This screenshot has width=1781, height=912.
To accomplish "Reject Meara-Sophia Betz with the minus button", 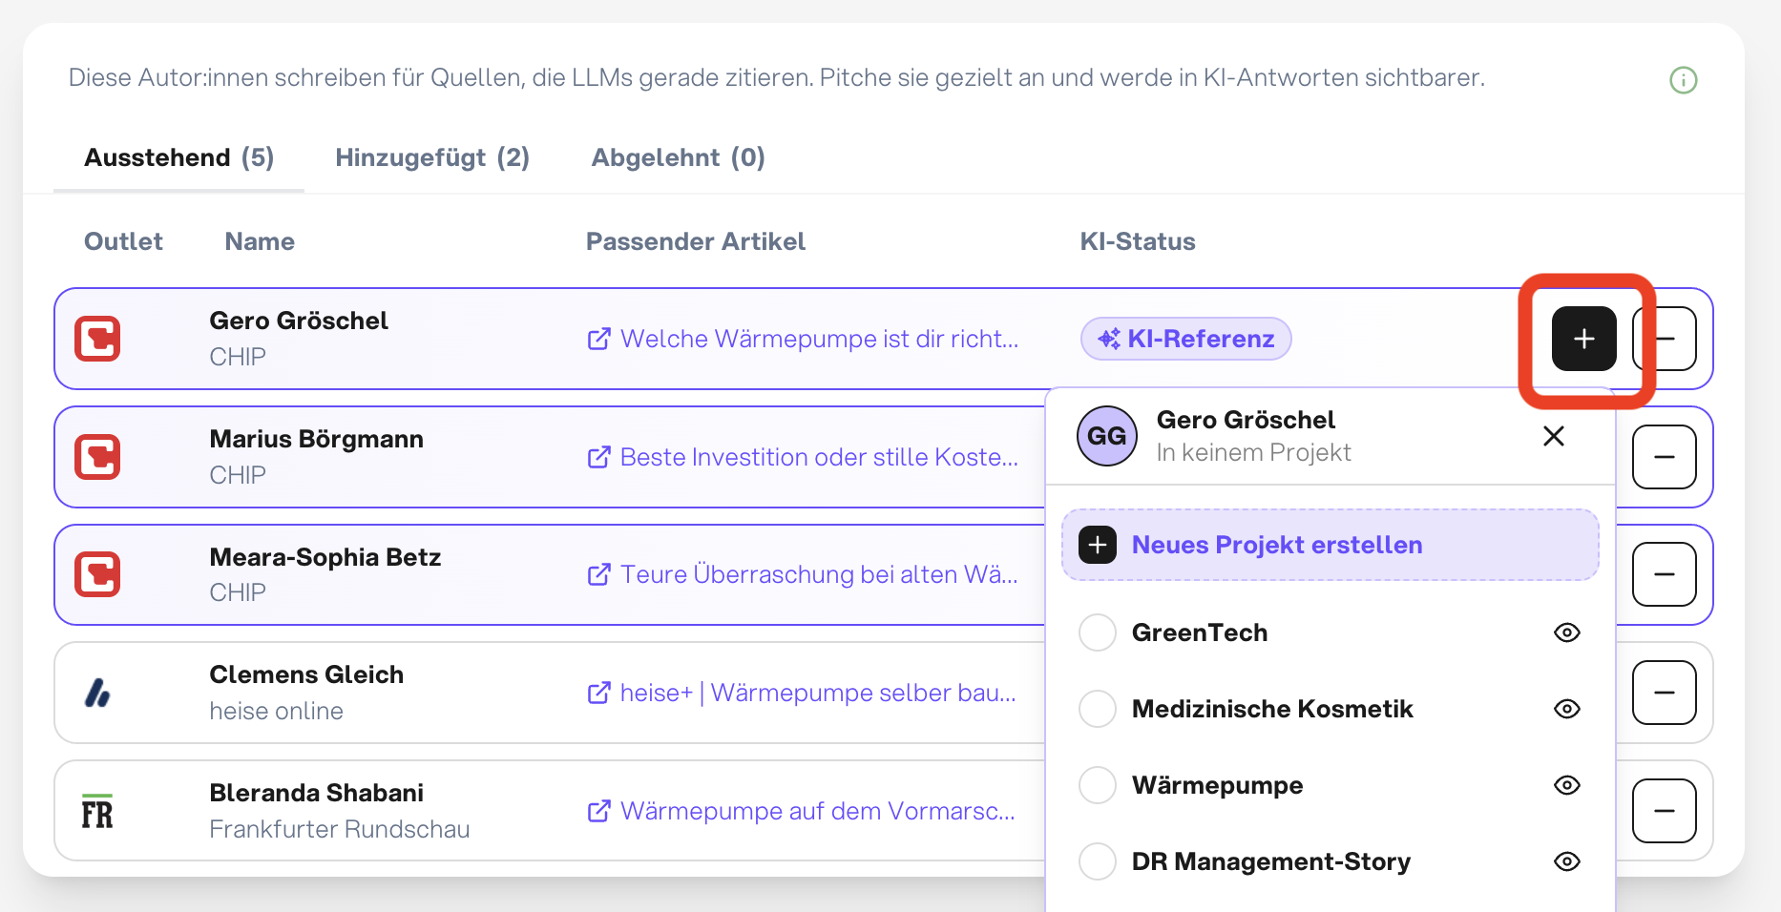I will [x=1664, y=574].
